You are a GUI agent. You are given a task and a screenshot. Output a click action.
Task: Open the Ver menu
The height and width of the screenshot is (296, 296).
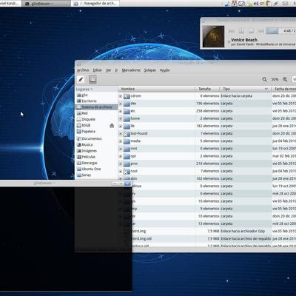tap(109, 70)
